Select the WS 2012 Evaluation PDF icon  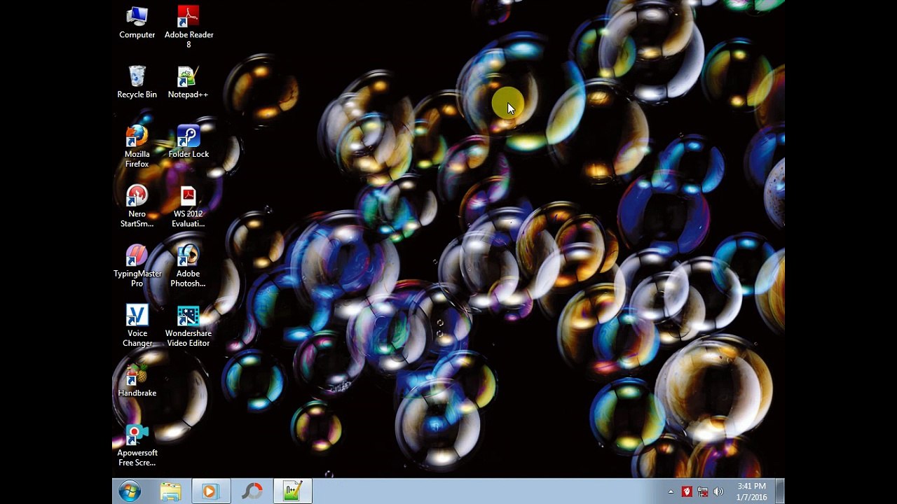pos(188,206)
